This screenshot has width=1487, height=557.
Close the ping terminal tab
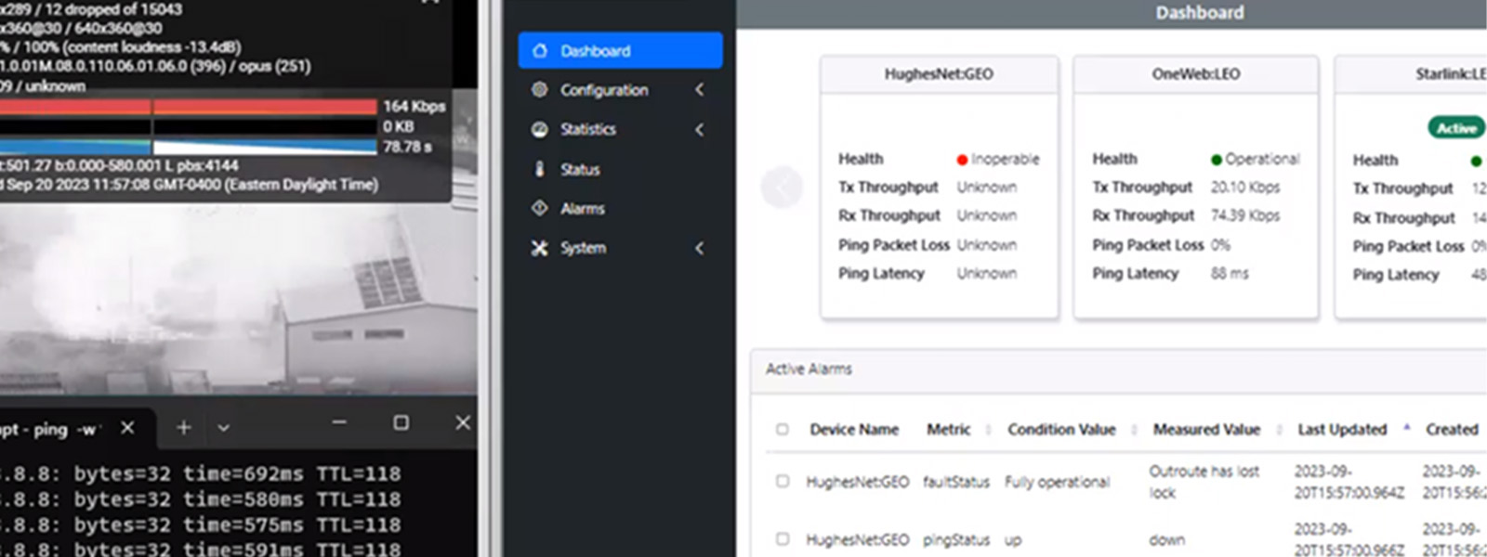point(127,427)
